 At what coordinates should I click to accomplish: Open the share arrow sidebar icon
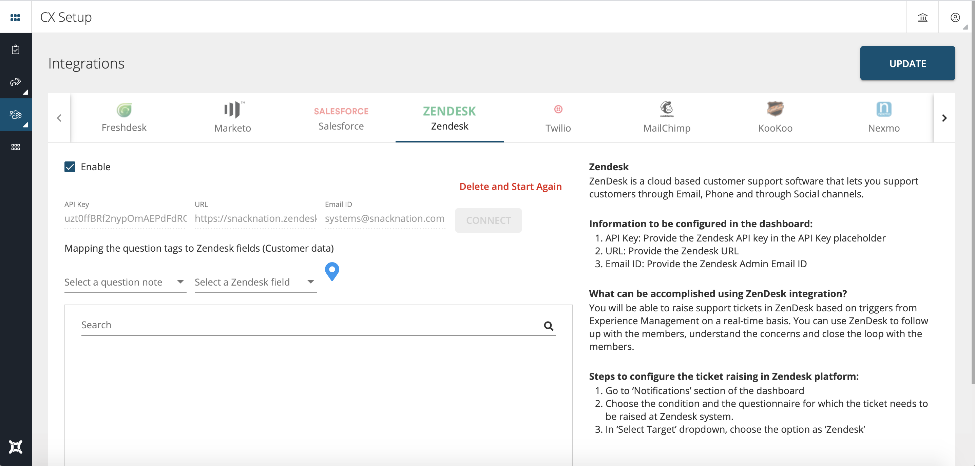tap(16, 82)
